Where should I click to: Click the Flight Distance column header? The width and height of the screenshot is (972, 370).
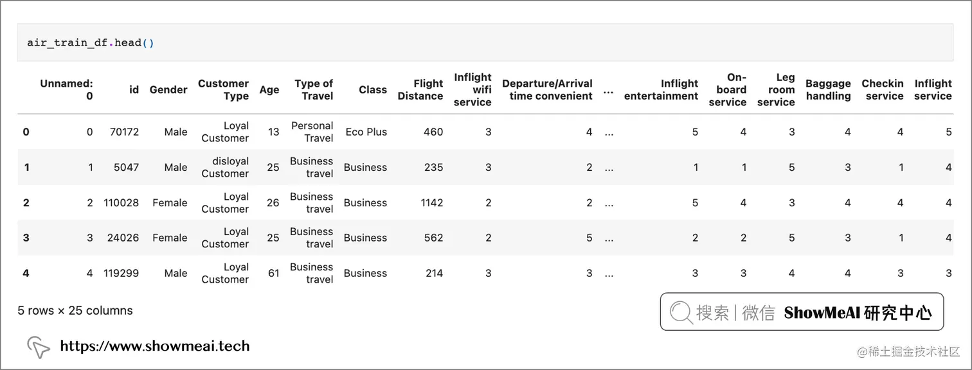(x=420, y=90)
